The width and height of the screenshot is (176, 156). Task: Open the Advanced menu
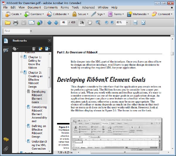[88, 8]
